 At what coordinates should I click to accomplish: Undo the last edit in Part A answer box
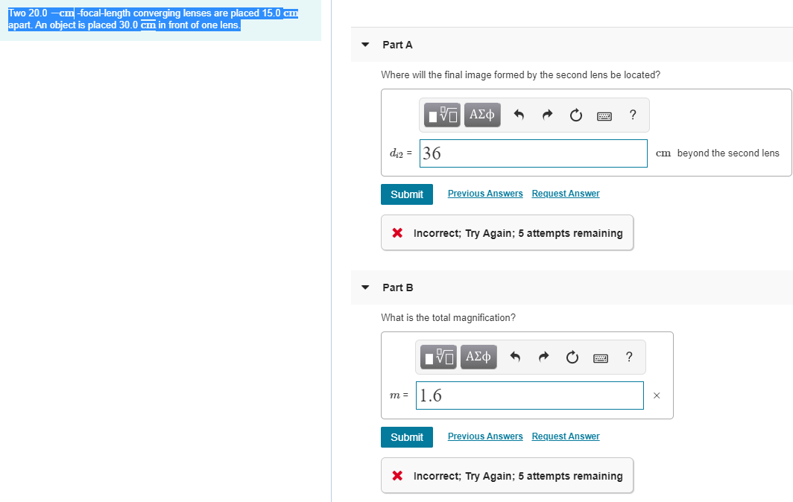pyautogui.click(x=519, y=115)
